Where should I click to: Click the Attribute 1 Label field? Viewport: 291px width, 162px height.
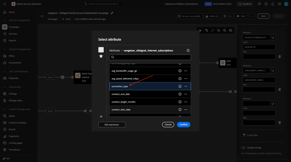coord(259,47)
